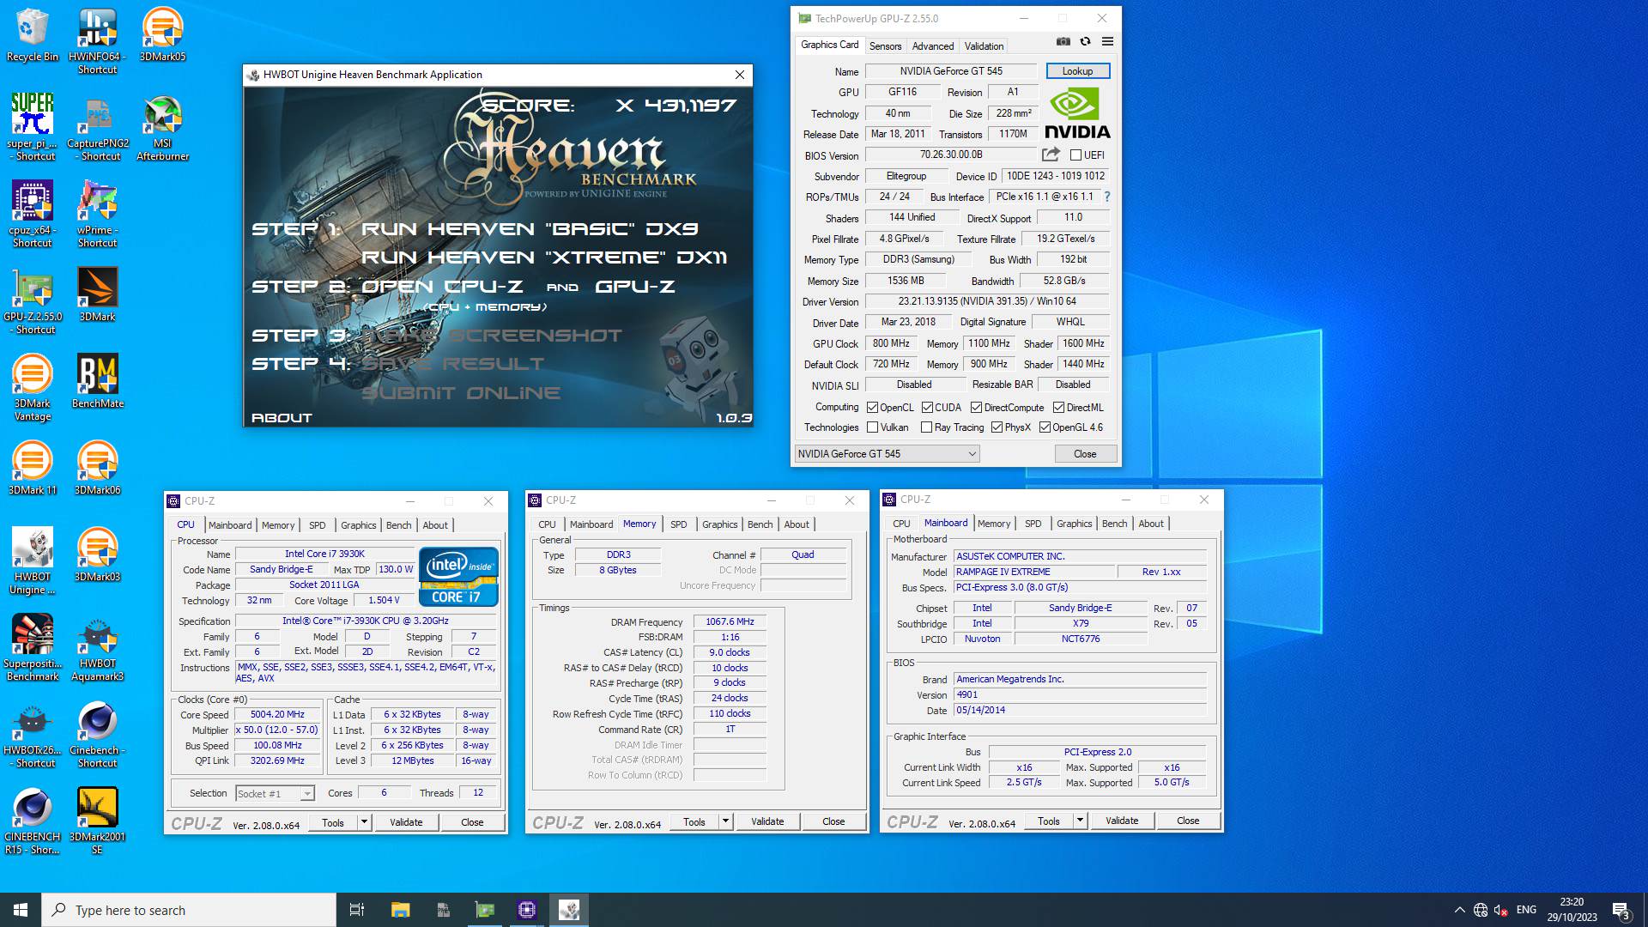
Task: Select HWBOT Aquamark3 desktop icon
Action: tap(97, 648)
